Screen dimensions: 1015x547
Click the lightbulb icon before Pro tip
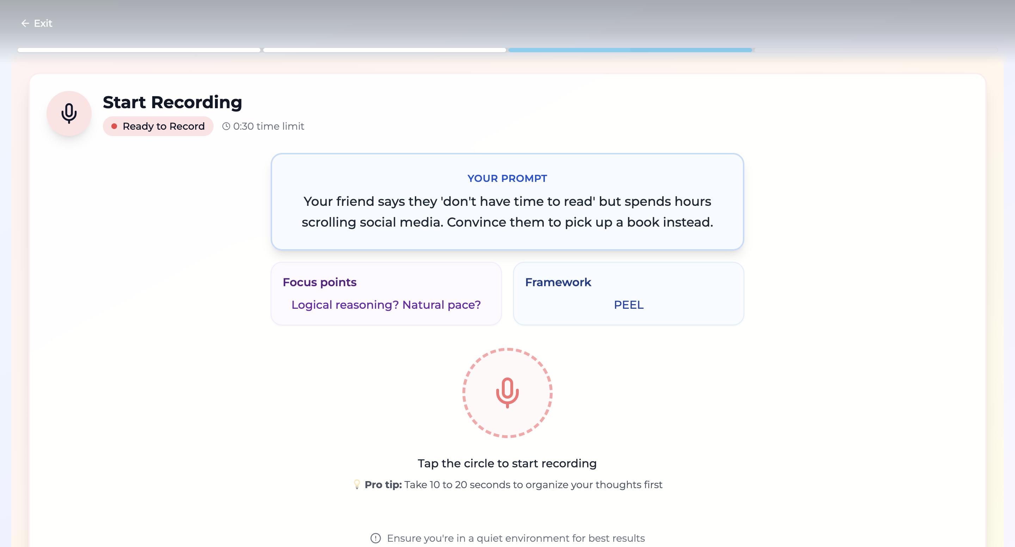pos(357,485)
